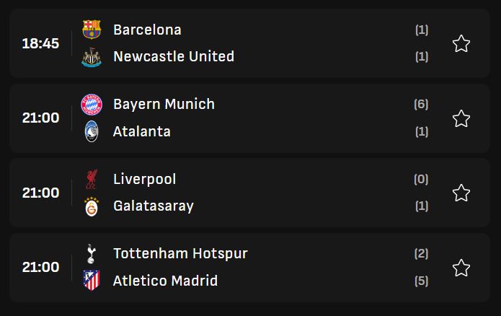Click the Tottenham Hotspur club crest
This screenshot has height=316, width=501.
[x=92, y=253]
